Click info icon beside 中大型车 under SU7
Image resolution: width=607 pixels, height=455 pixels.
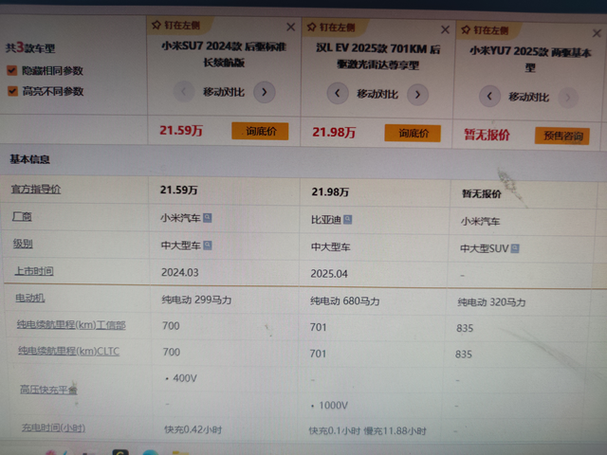point(208,245)
